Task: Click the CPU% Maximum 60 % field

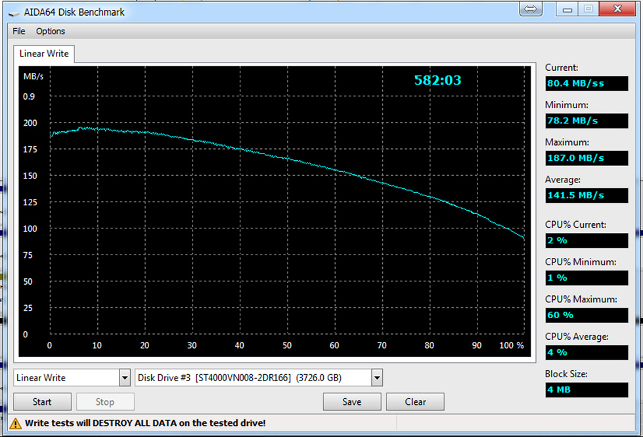Action: [x=586, y=315]
